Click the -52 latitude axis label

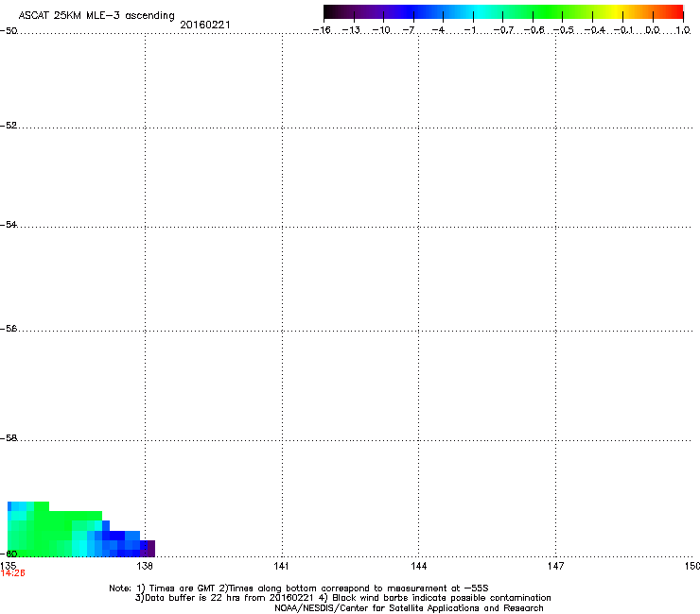[x=9, y=126]
